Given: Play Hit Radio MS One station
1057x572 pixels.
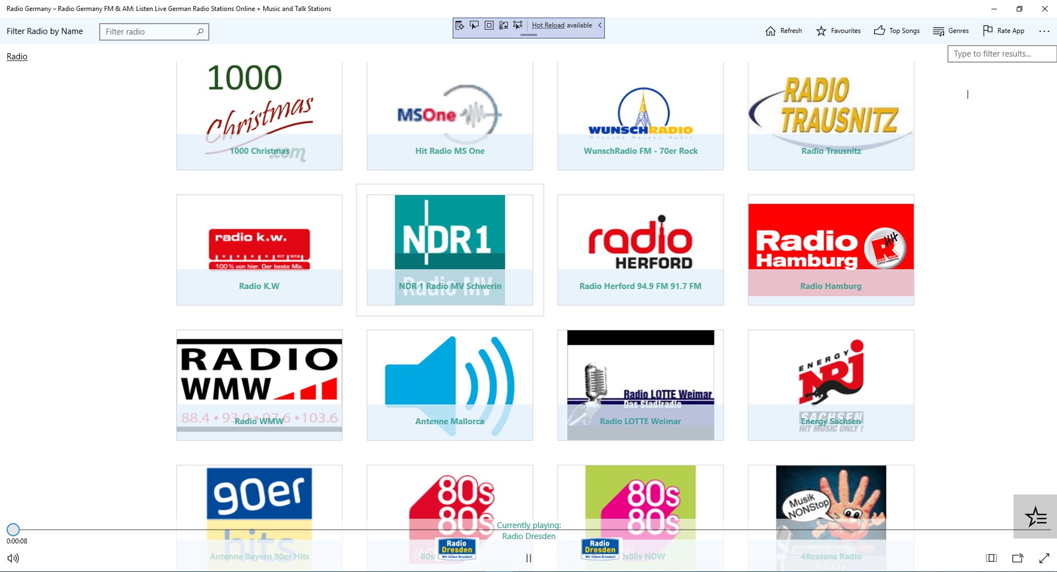Looking at the screenshot, I should tap(450, 116).
